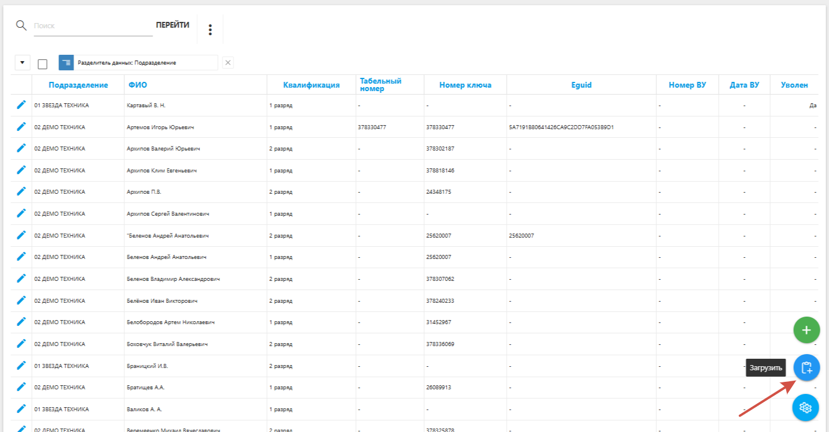Open the blue gear settings button
The height and width of the screenshot is (432, 829).
click(805, 407)
